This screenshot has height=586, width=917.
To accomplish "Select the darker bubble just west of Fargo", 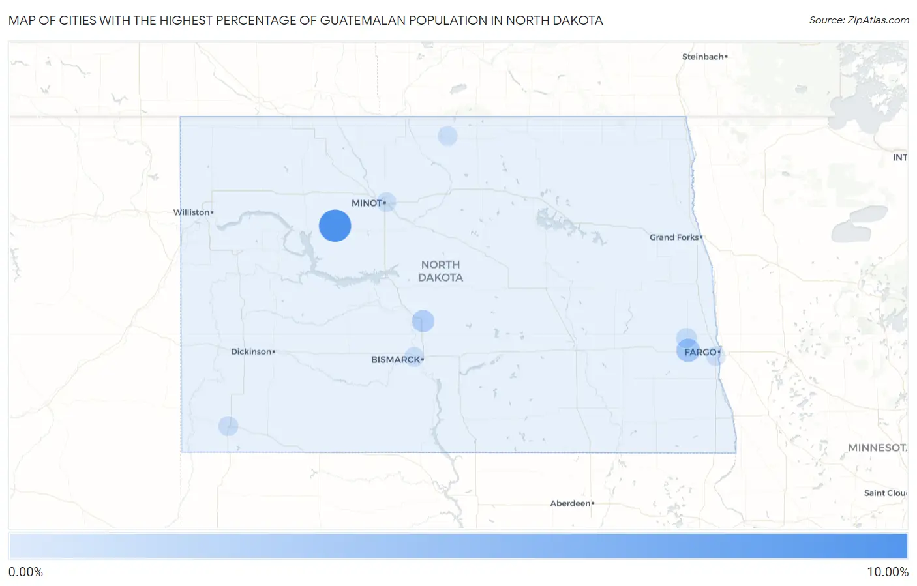I will (688, 351).
